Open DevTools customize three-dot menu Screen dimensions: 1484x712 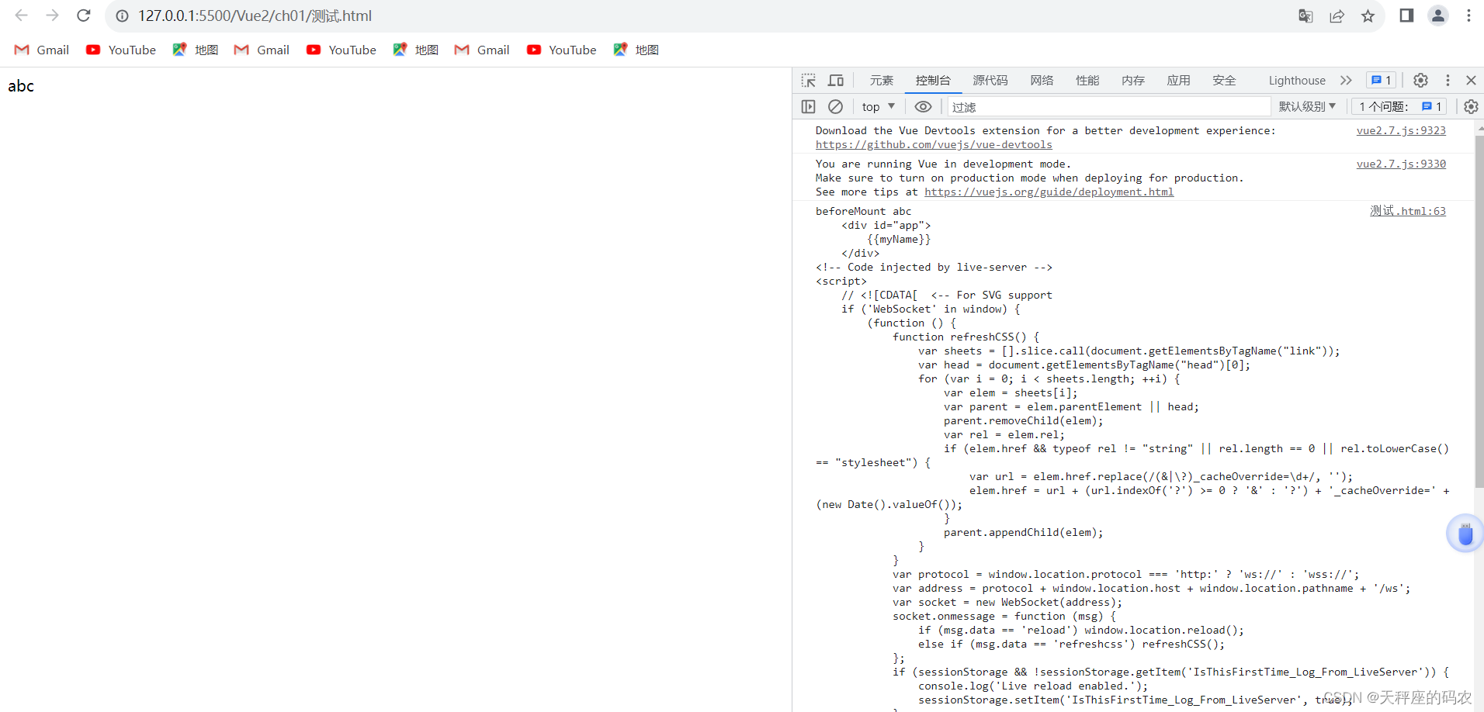coord(1448,80)
